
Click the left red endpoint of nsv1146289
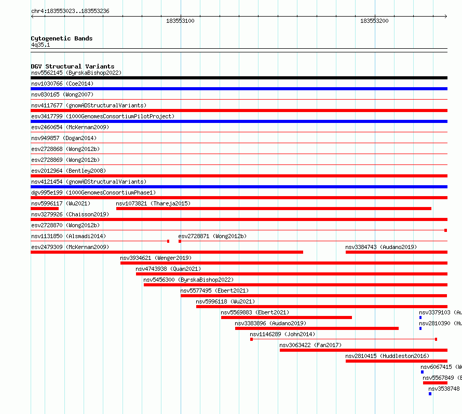[x=251, y=339]
